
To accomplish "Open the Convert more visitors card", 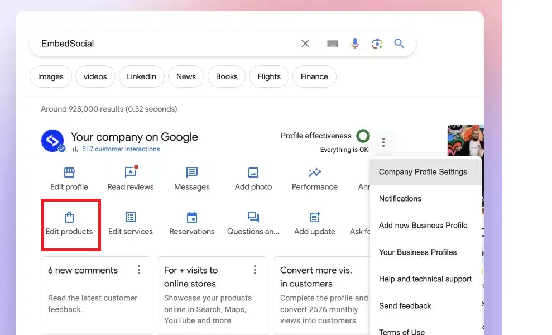I will (x=321, y=295).
